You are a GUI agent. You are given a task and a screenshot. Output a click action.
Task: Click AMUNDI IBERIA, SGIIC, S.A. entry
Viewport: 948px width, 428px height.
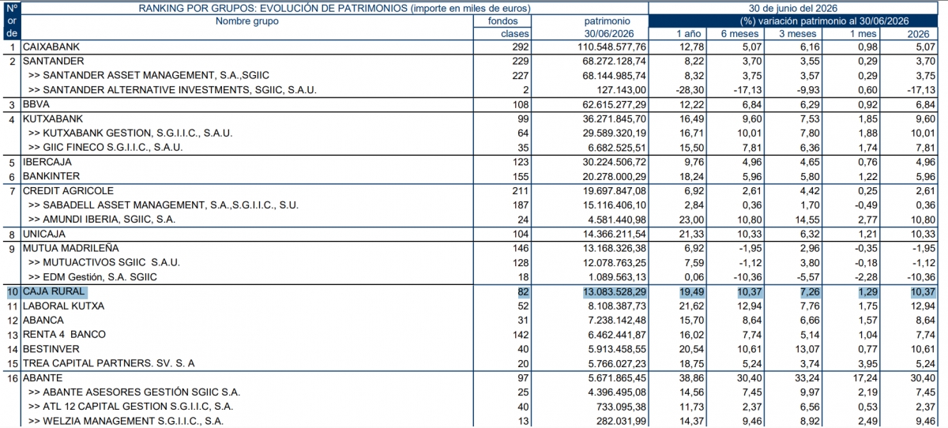tap(101, 220)
